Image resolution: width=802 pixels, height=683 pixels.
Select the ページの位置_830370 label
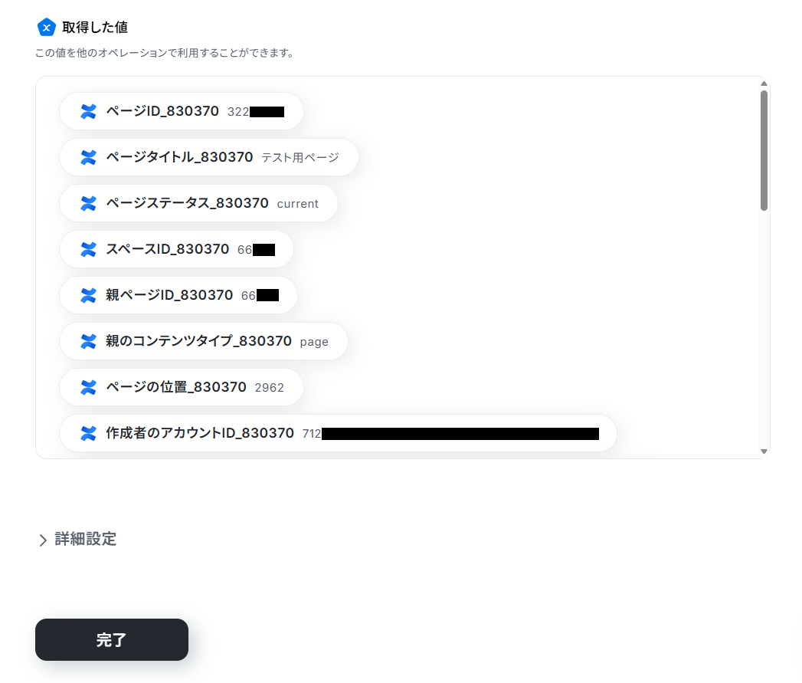176,388
